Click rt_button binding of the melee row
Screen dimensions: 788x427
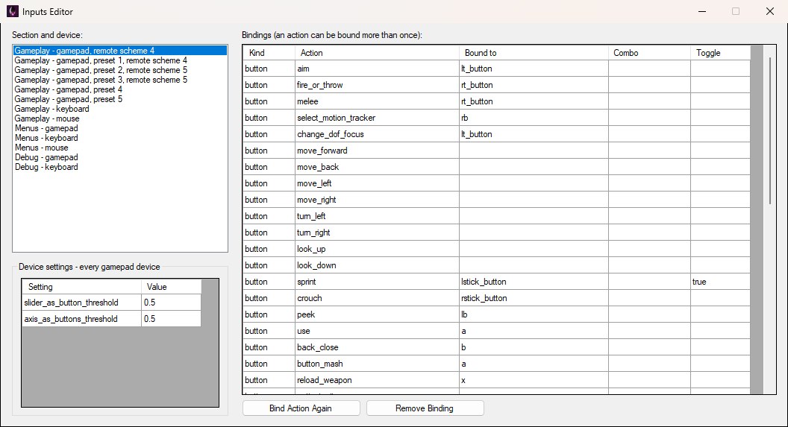(534, 101)
